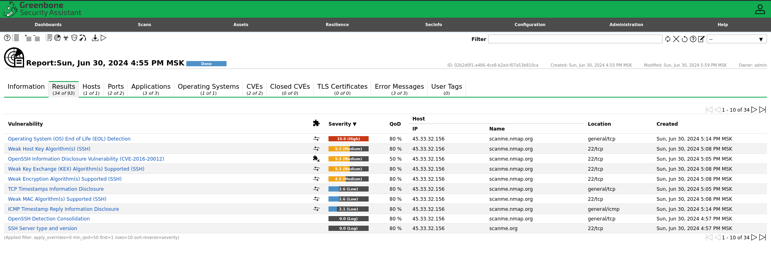Add report contents with plus-list icon
Image resolution: width=771 pixels, height=259 pixels.
tap(28, 38)
